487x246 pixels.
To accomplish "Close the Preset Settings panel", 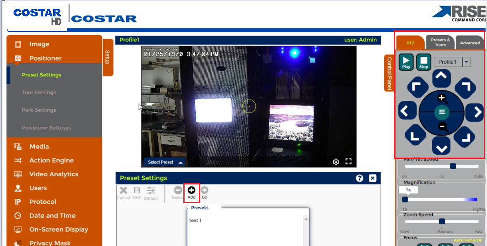I will click(x=372, y=178).
